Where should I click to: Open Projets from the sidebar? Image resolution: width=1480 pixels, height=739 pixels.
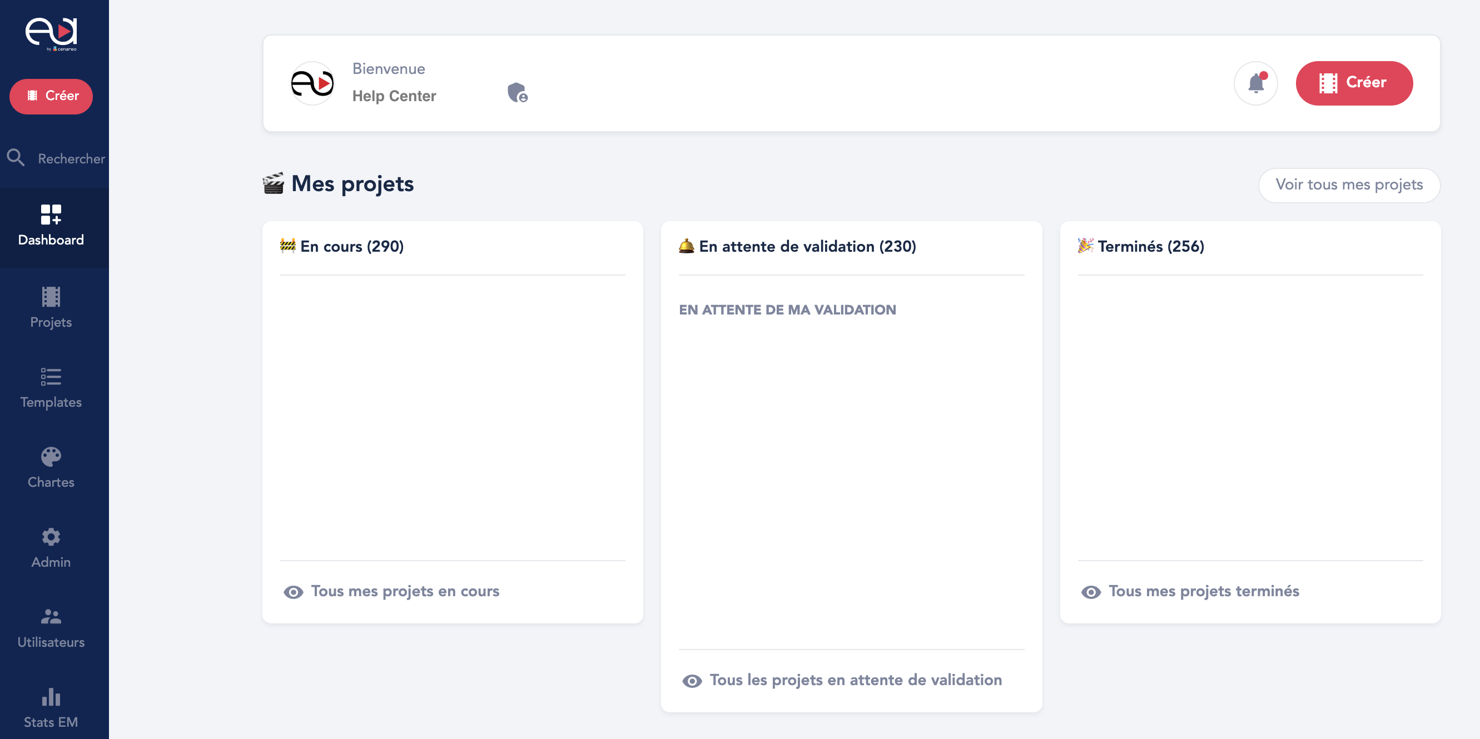point(51,307)
